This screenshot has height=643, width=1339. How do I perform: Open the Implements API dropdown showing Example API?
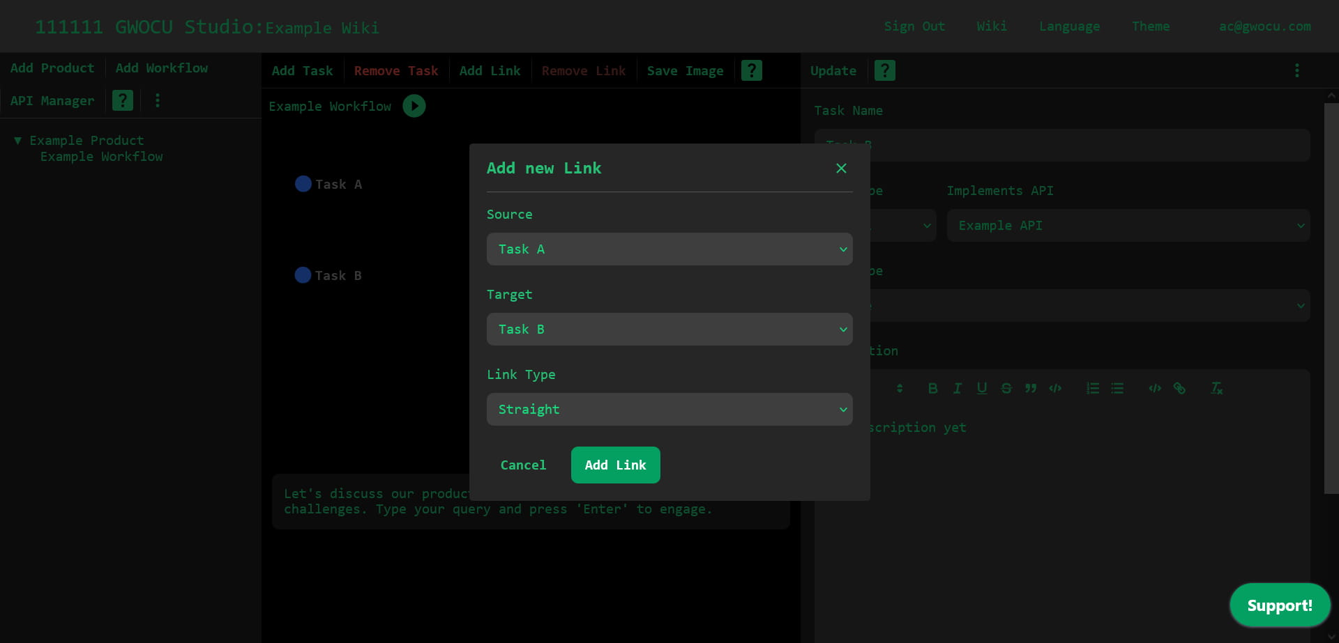click(1128, 226)
